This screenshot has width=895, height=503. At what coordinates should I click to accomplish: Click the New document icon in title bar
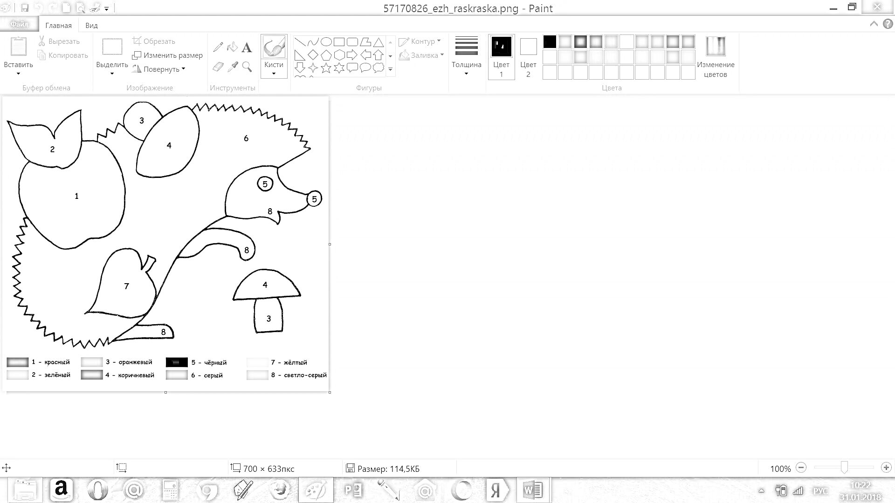tap(66, 8)
